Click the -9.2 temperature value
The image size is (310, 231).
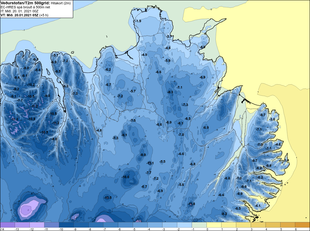pyautogui.click(x=16, y=89)
